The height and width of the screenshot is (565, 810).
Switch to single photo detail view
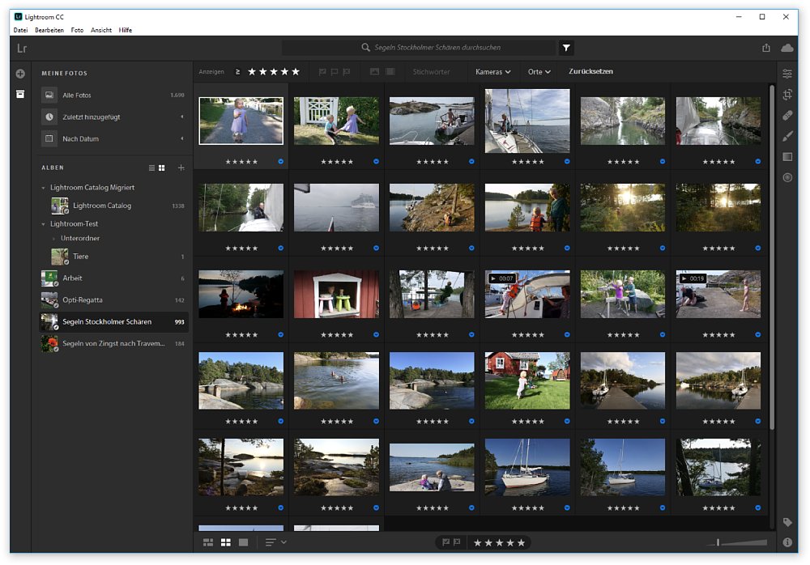pos(243,542)
